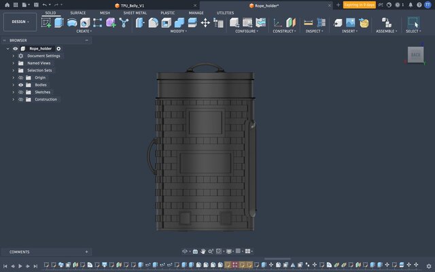
Task: Toggle visibility of Rope_holder component
Action: coord(15,48)
